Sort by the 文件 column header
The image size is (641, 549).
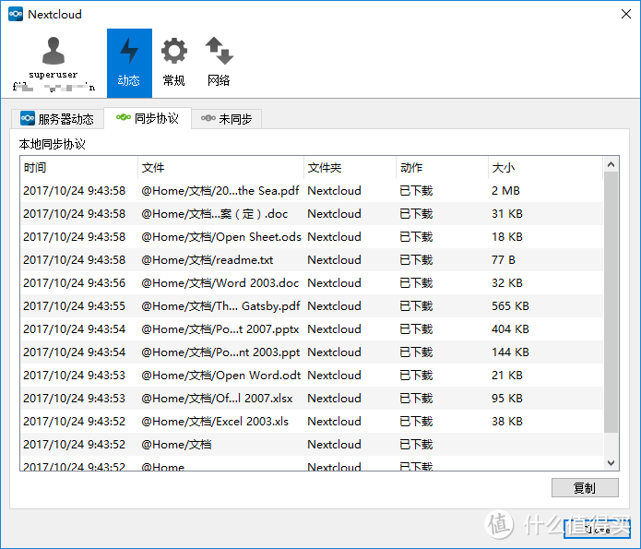point(220,168)
